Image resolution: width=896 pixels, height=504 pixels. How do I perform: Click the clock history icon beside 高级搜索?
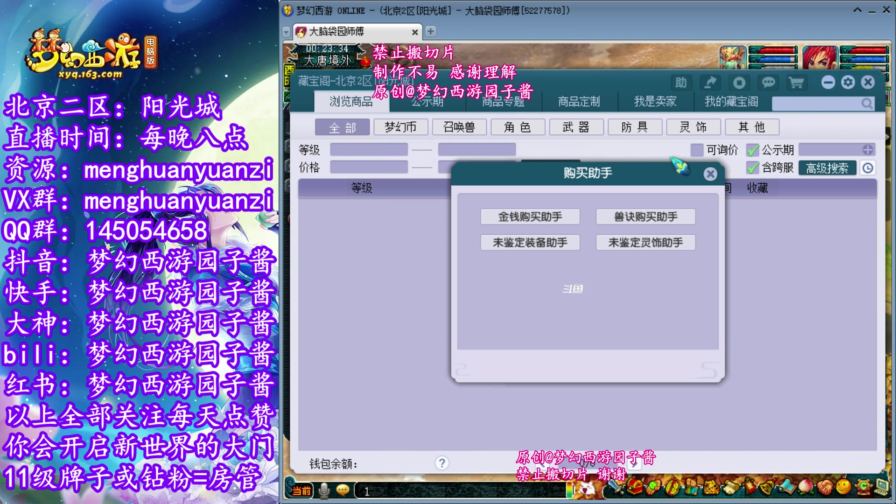[x=868, y=168]
